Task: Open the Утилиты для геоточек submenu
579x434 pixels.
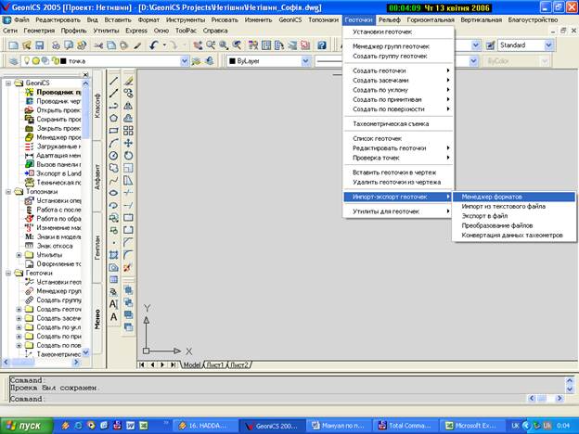Action: [398, 211]
